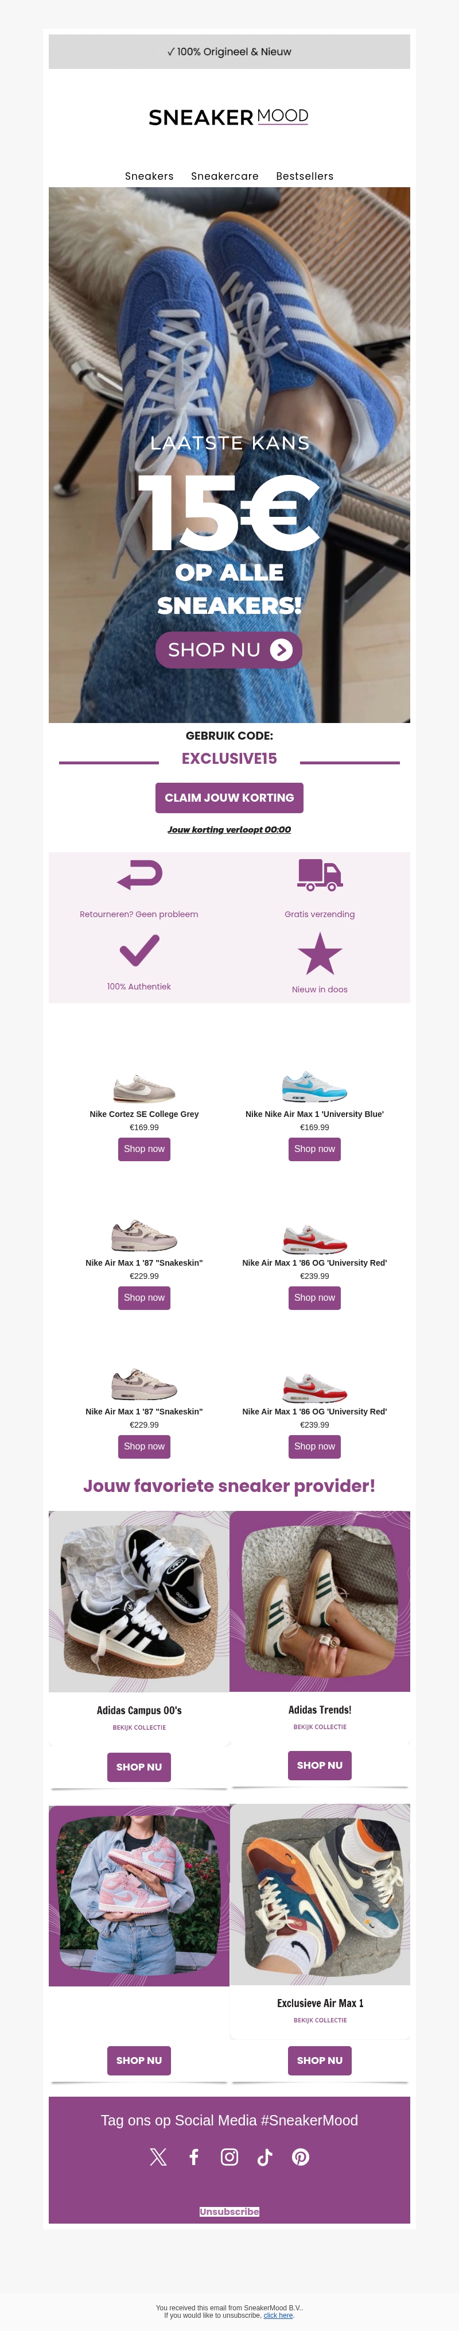Click the Unsubscribe link in purple footer
459x2331 pixels.
point(229,2212)
